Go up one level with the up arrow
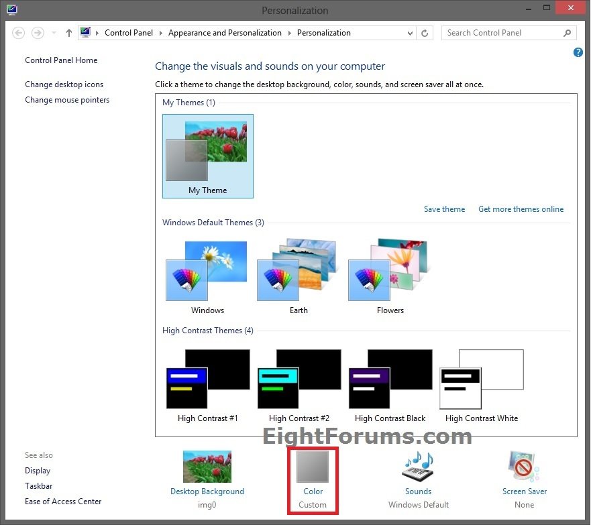This screenshot has height=525, width=591. pyautogui.click(x=68, y=32)
